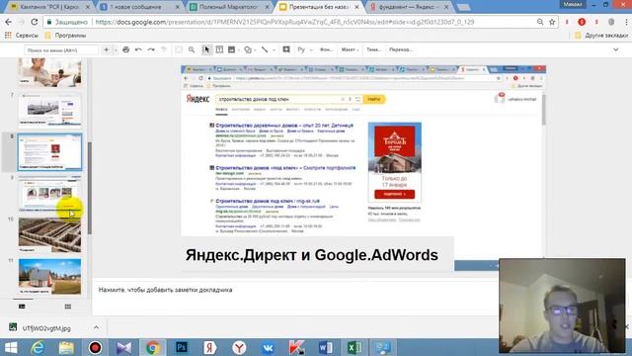Open the Макет layout dropdown
Viewport: 632px width, 356px height.
pyautogui.click(x=350, y=49)
